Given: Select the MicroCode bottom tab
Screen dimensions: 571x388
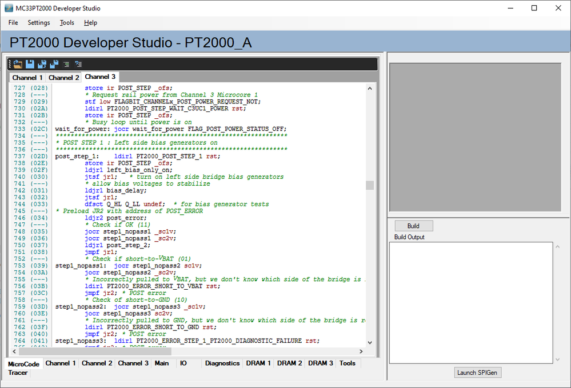Looking at the screenshot, I should (x=23, y=364).
